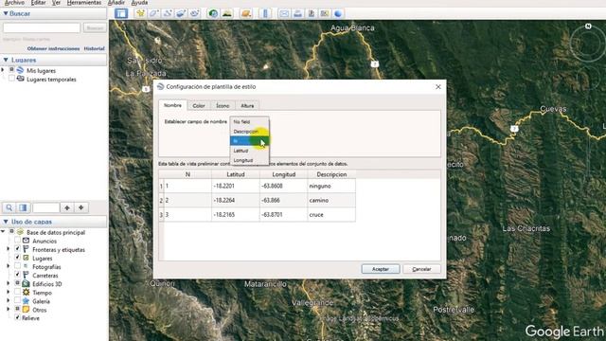This screenshot has height=341, width=606.
Task: Click the Aceptar button
Action: coord(381,269)
